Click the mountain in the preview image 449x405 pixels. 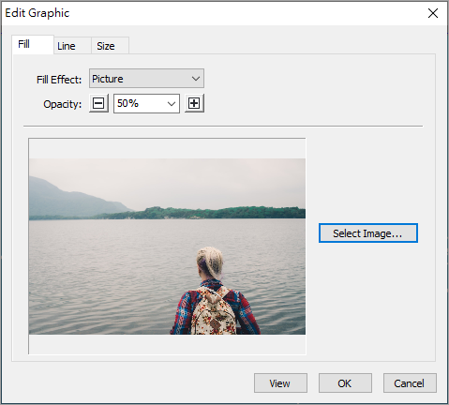(68, 200)
